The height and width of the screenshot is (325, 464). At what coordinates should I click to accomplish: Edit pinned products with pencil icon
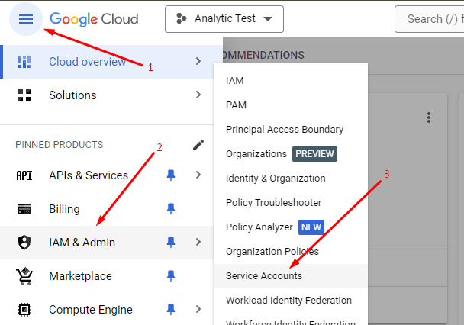pyautogui.click(x=198, y=145)
